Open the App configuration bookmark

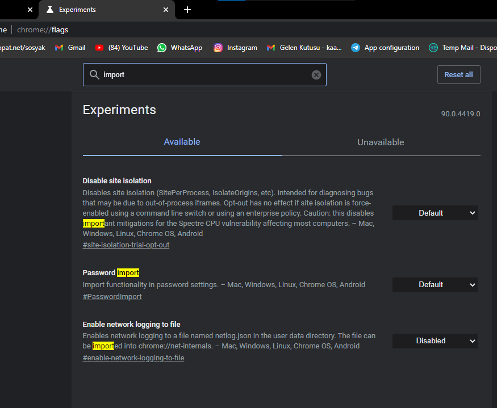click(x=385, y=48)
